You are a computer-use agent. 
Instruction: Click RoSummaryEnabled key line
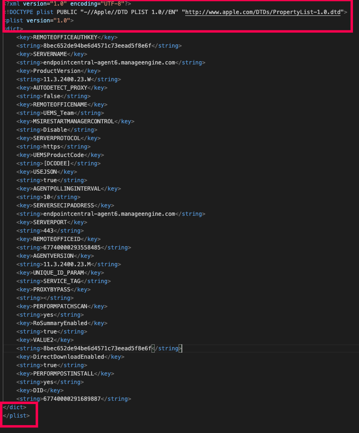(x=62, y=323)
